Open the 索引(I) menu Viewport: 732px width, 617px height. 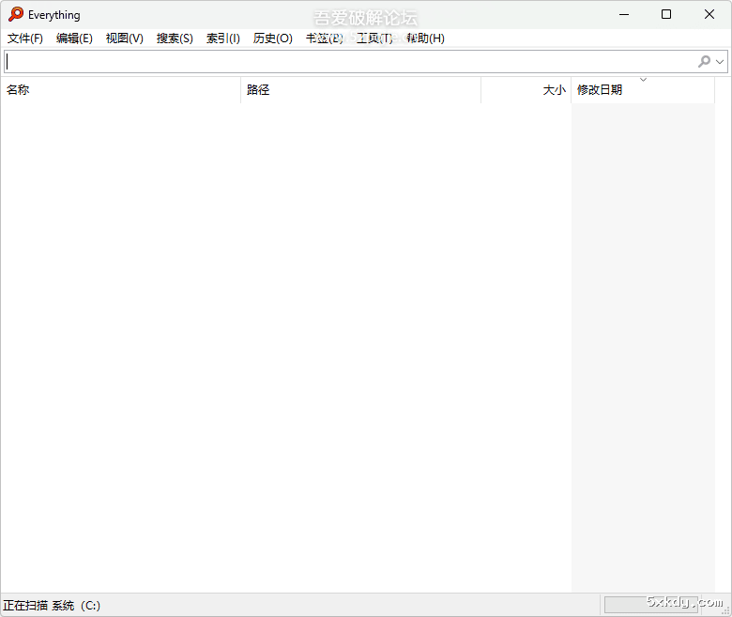(223, 39)
